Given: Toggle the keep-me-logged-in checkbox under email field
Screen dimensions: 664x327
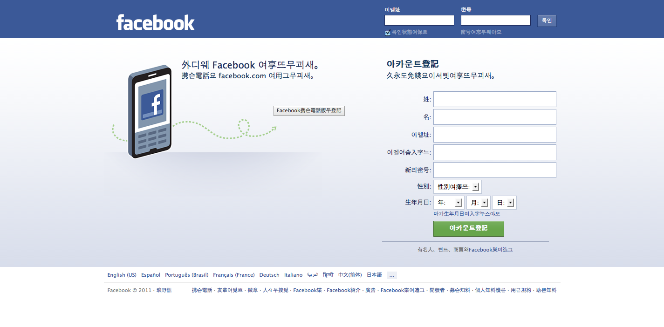Looking at the screenshot, I should click(x=388, y=33).
